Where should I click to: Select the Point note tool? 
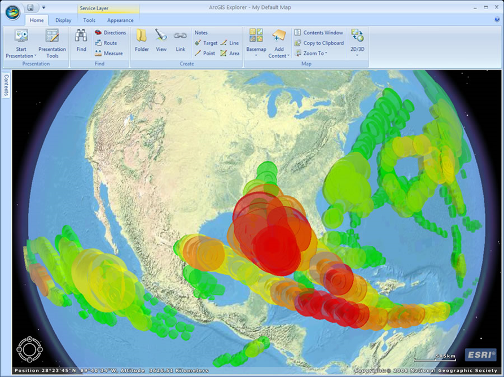(205, 54)
